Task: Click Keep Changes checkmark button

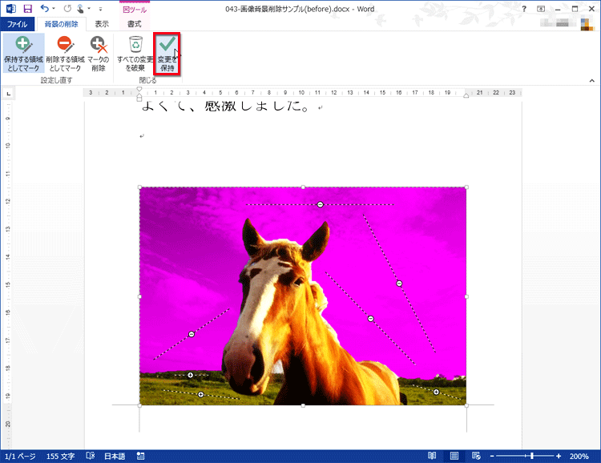Action: pyautogui.click(x=167, y=54)
